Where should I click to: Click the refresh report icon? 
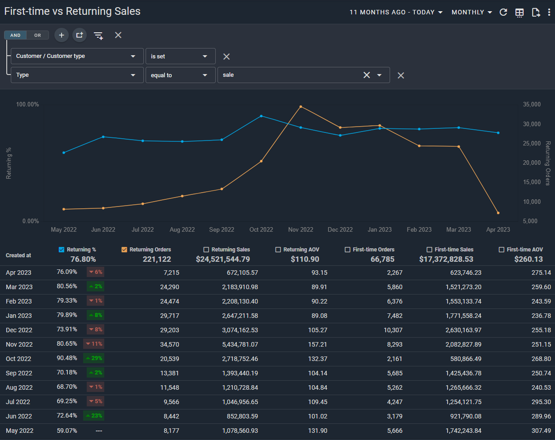(x=503, y=12)
